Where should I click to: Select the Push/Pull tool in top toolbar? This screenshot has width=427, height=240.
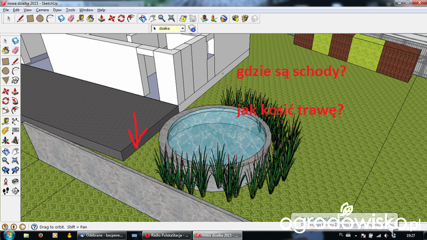pos(101,19)
